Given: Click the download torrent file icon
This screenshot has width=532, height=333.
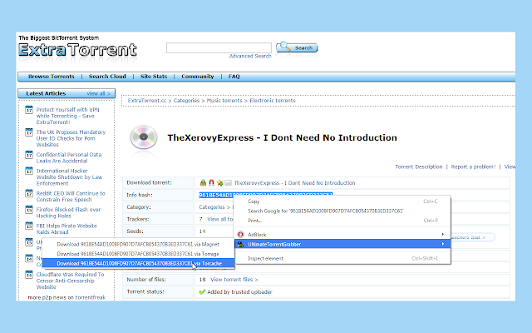Looking at the screenshot, I should [x=203, y=183].
